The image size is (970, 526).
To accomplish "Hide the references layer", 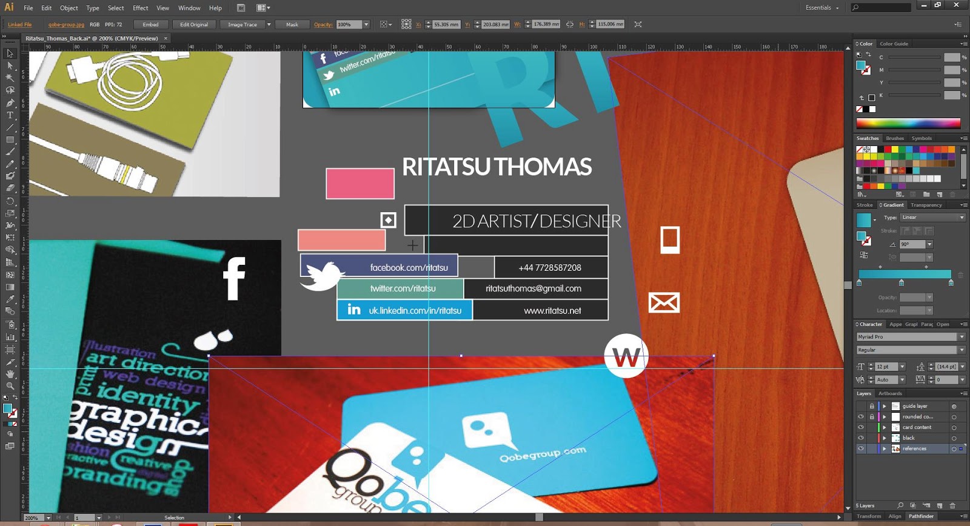I will 861,449.
